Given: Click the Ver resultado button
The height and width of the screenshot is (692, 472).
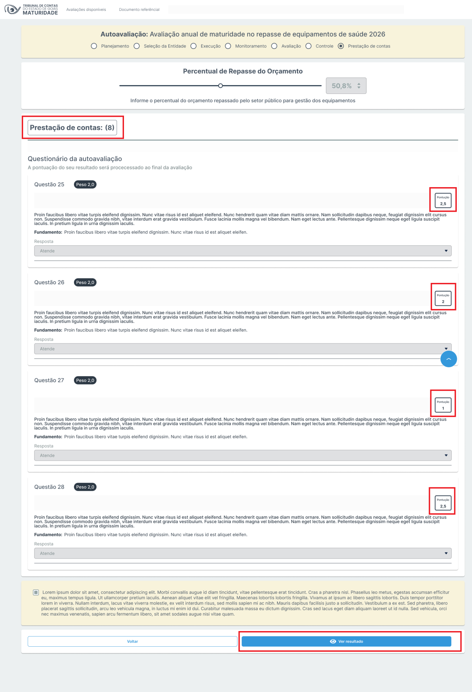Looking at the screenshot, I should coord(347,641).
